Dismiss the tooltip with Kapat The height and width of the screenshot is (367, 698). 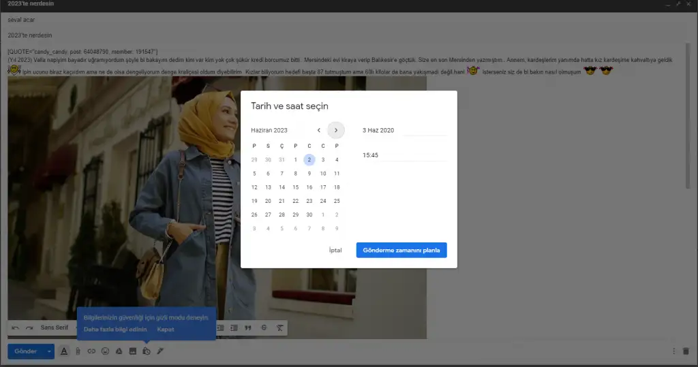(x=165, y=330)
